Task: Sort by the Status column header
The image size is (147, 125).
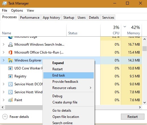Action: 83,30
